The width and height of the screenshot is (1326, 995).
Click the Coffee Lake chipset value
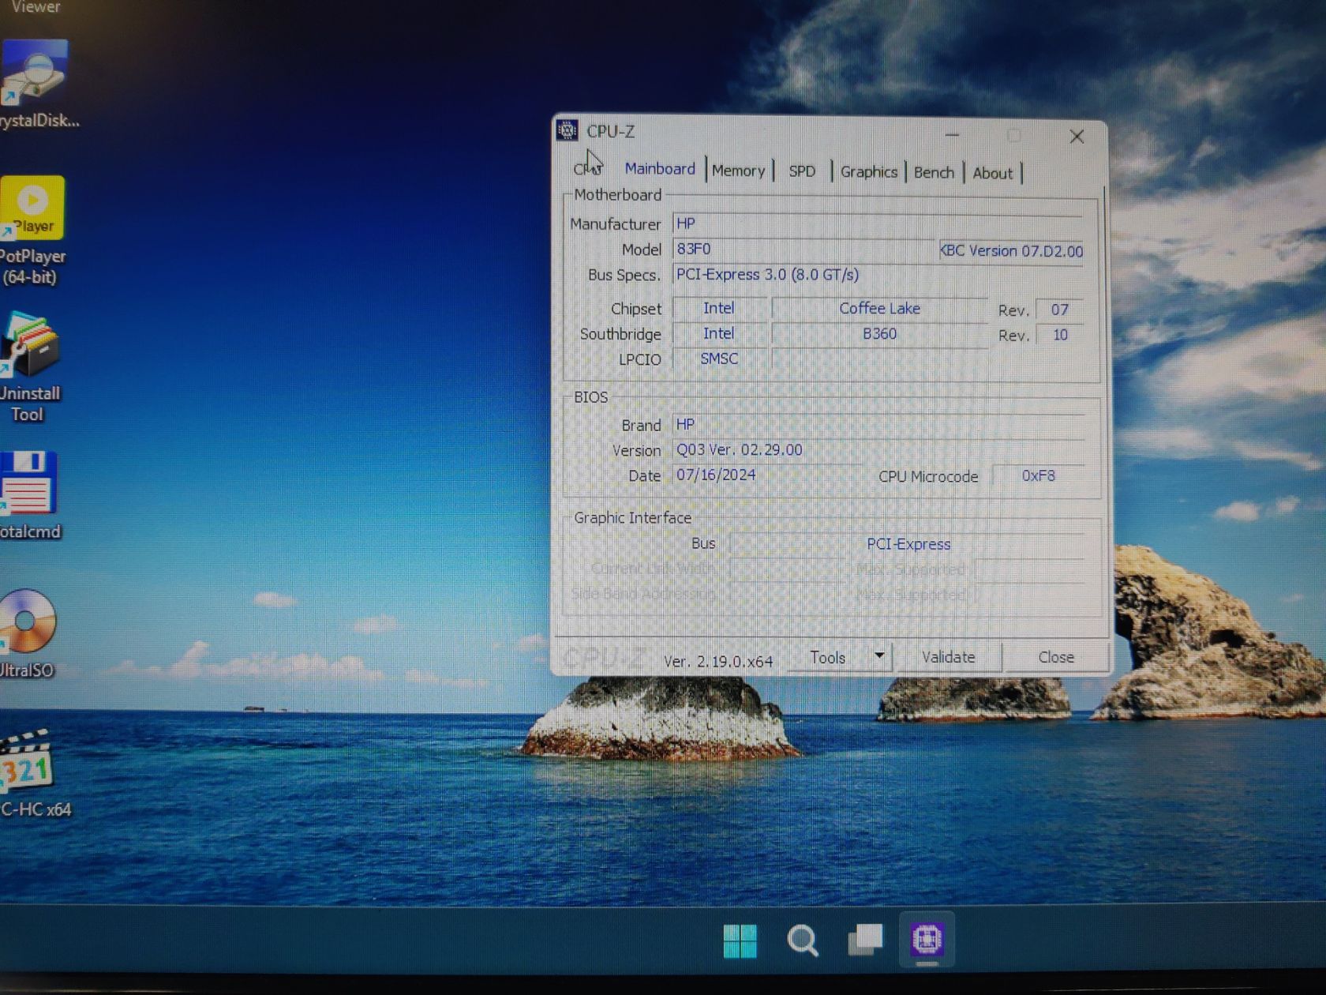(879, 308)
